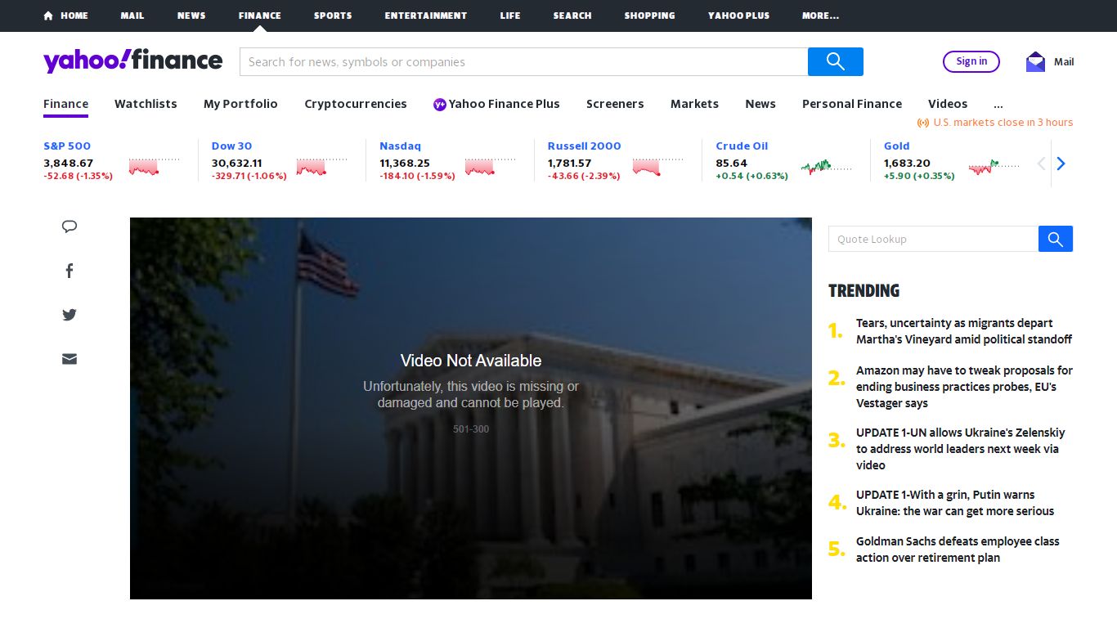Click the Yahoo Finance logo
1117x628 pixels.
click(132, 61)
